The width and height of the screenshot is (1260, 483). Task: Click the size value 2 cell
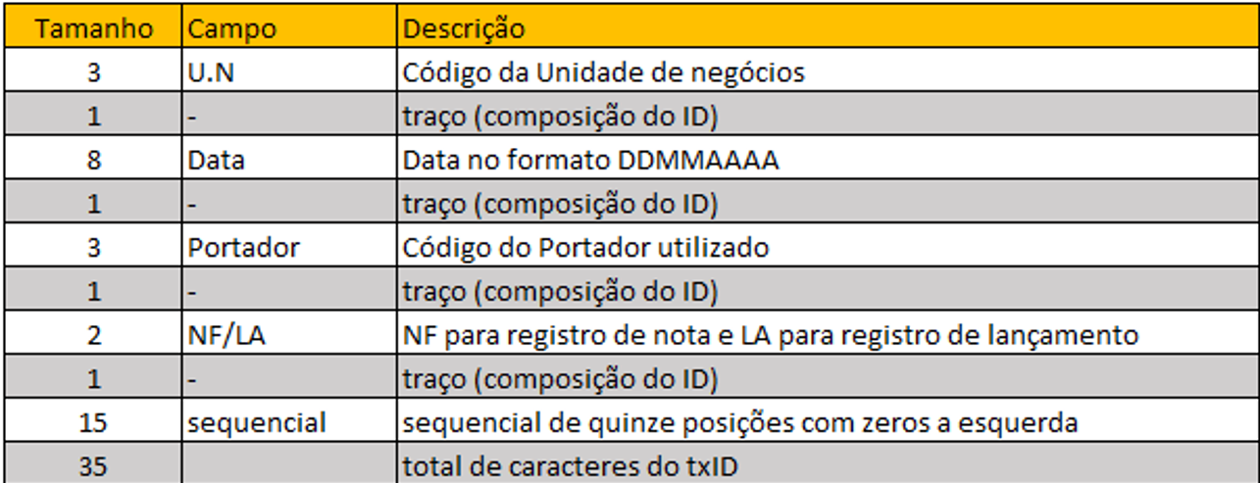coord(94,336)
